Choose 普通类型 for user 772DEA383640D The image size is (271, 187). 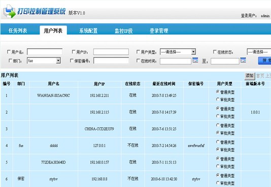point(218,159)
